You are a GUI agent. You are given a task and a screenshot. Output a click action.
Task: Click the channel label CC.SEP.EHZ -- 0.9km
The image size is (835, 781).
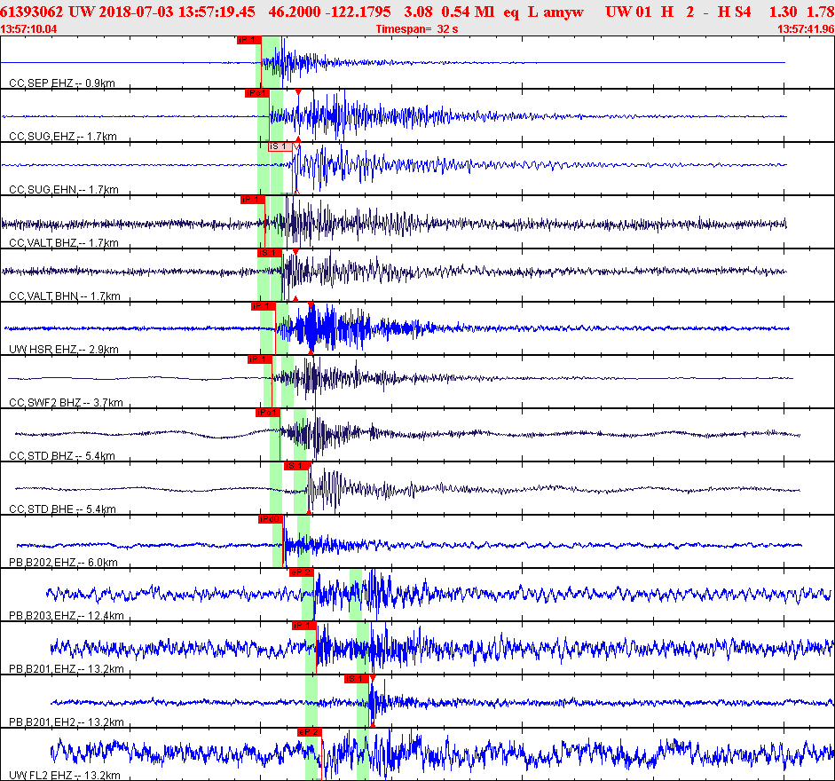click(62, 83)
